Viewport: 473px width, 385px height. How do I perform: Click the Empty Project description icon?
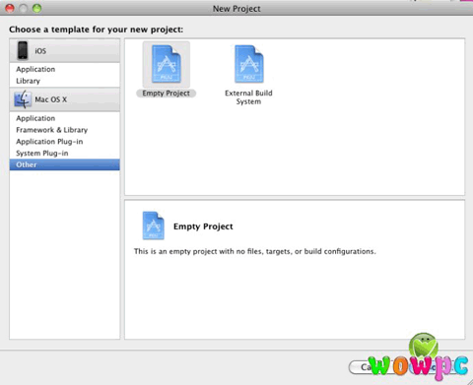pos(153,225)
